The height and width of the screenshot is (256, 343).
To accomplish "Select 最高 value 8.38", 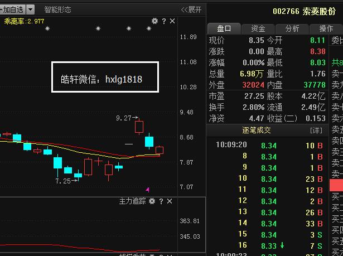I will [x=318, y=52].
